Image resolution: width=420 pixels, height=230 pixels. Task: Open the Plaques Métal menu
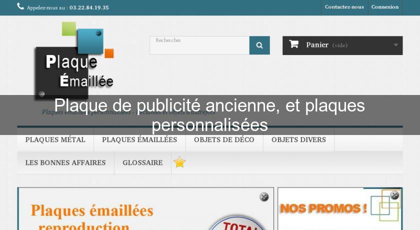click(x=55, y=139)
